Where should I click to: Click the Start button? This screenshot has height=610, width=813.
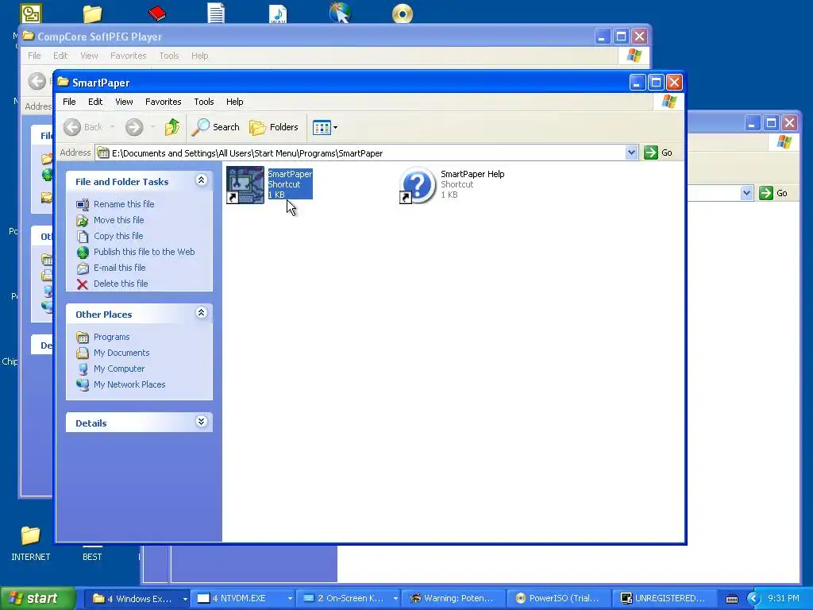37,598
